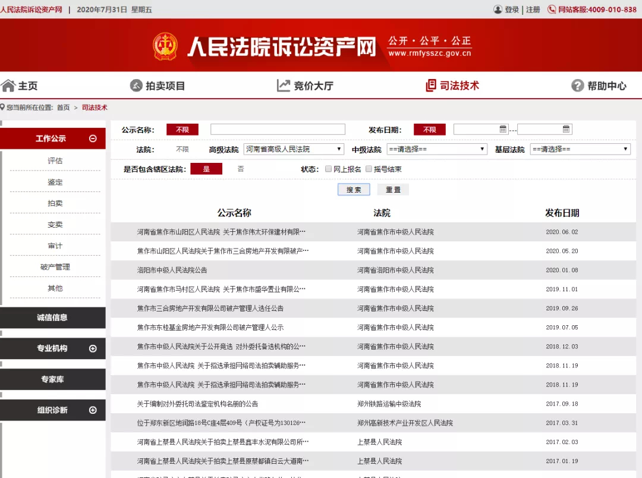
Task: Click the 重置 button
Action: point(393,189)
